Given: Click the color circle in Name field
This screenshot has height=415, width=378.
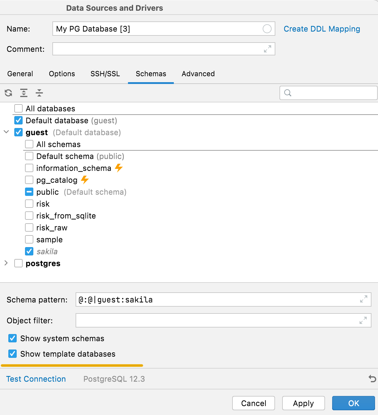Looking at the screenshot, I should pyautogui.click(x=267, y=29).
